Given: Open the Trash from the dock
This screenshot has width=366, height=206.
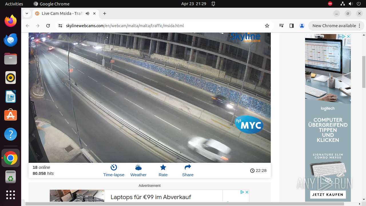Looking at the screenshot, I should pos(11,177).
